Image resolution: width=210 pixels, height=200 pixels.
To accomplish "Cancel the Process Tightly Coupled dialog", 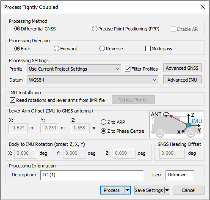I will [x=189, y=190].
